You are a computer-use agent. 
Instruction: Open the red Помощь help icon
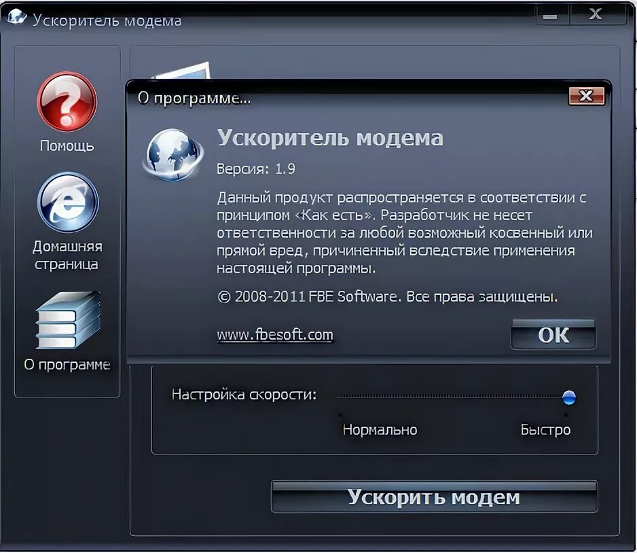(67, 102)
